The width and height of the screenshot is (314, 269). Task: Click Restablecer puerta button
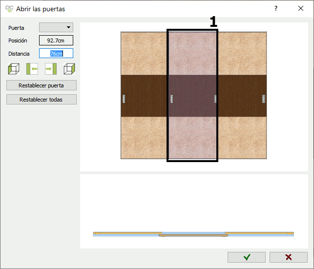tap(42, 85)
